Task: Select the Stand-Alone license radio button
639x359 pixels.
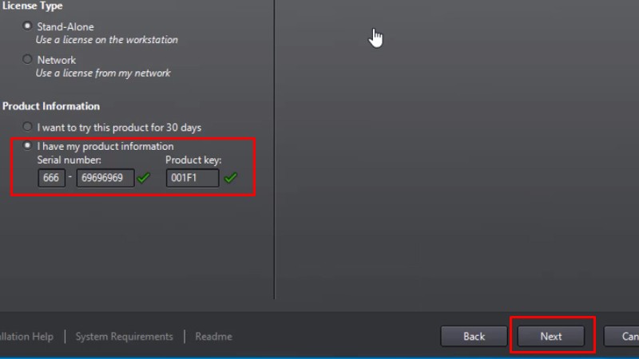Action: 28,26
